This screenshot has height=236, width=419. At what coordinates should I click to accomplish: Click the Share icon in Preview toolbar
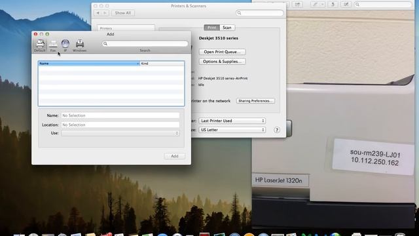297,5
